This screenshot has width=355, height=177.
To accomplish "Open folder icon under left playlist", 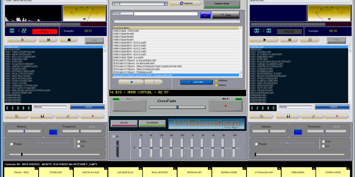I will coord(17,116).
